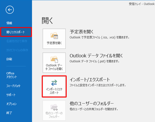The width and height of the screenshot is (155, 122).
Task: Click the green and blue import/export arrows icon
Action: pos(54,83)
